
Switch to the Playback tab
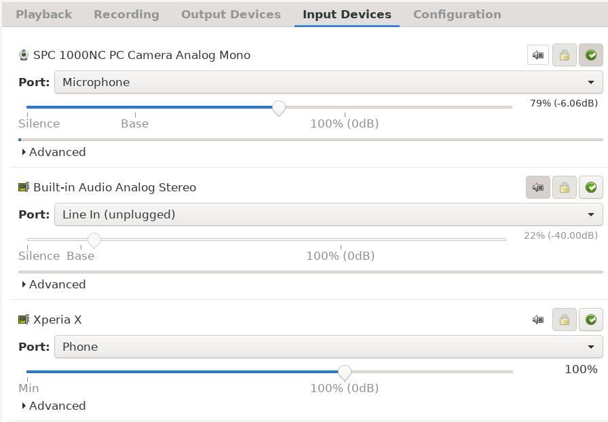pos(44,14)
